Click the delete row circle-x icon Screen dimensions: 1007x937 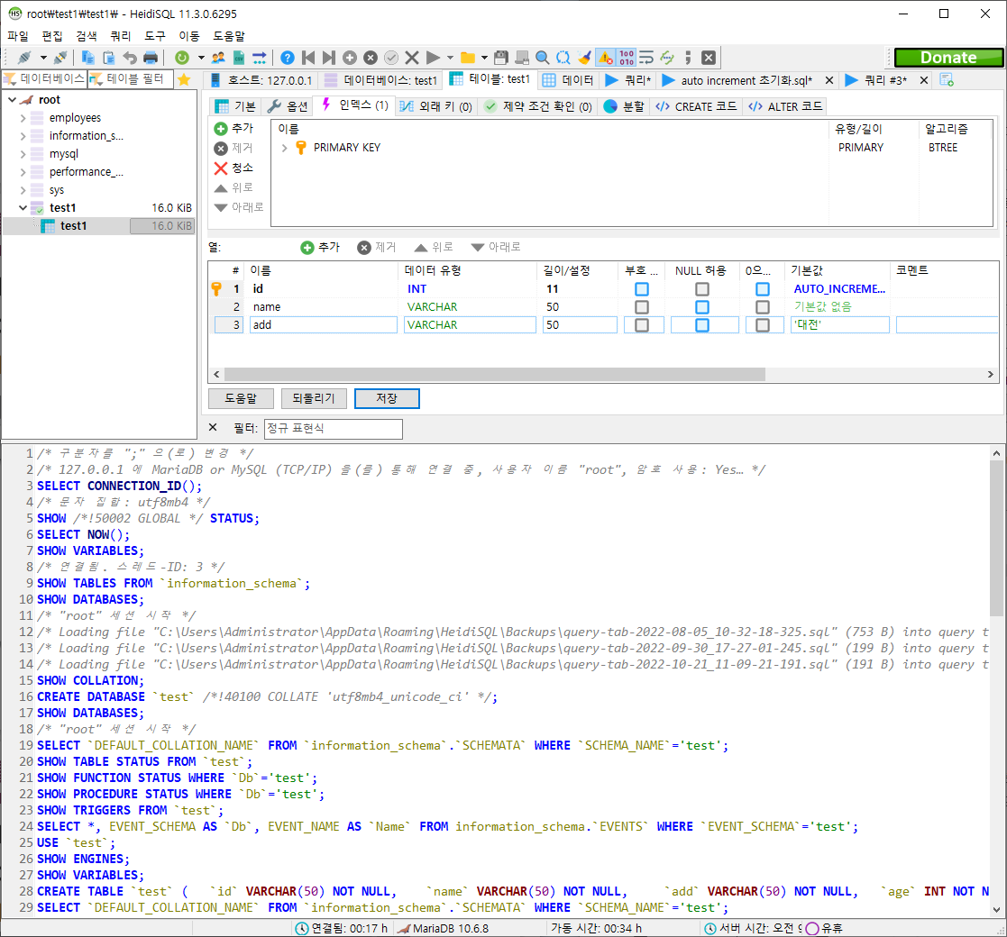[371, 58]
